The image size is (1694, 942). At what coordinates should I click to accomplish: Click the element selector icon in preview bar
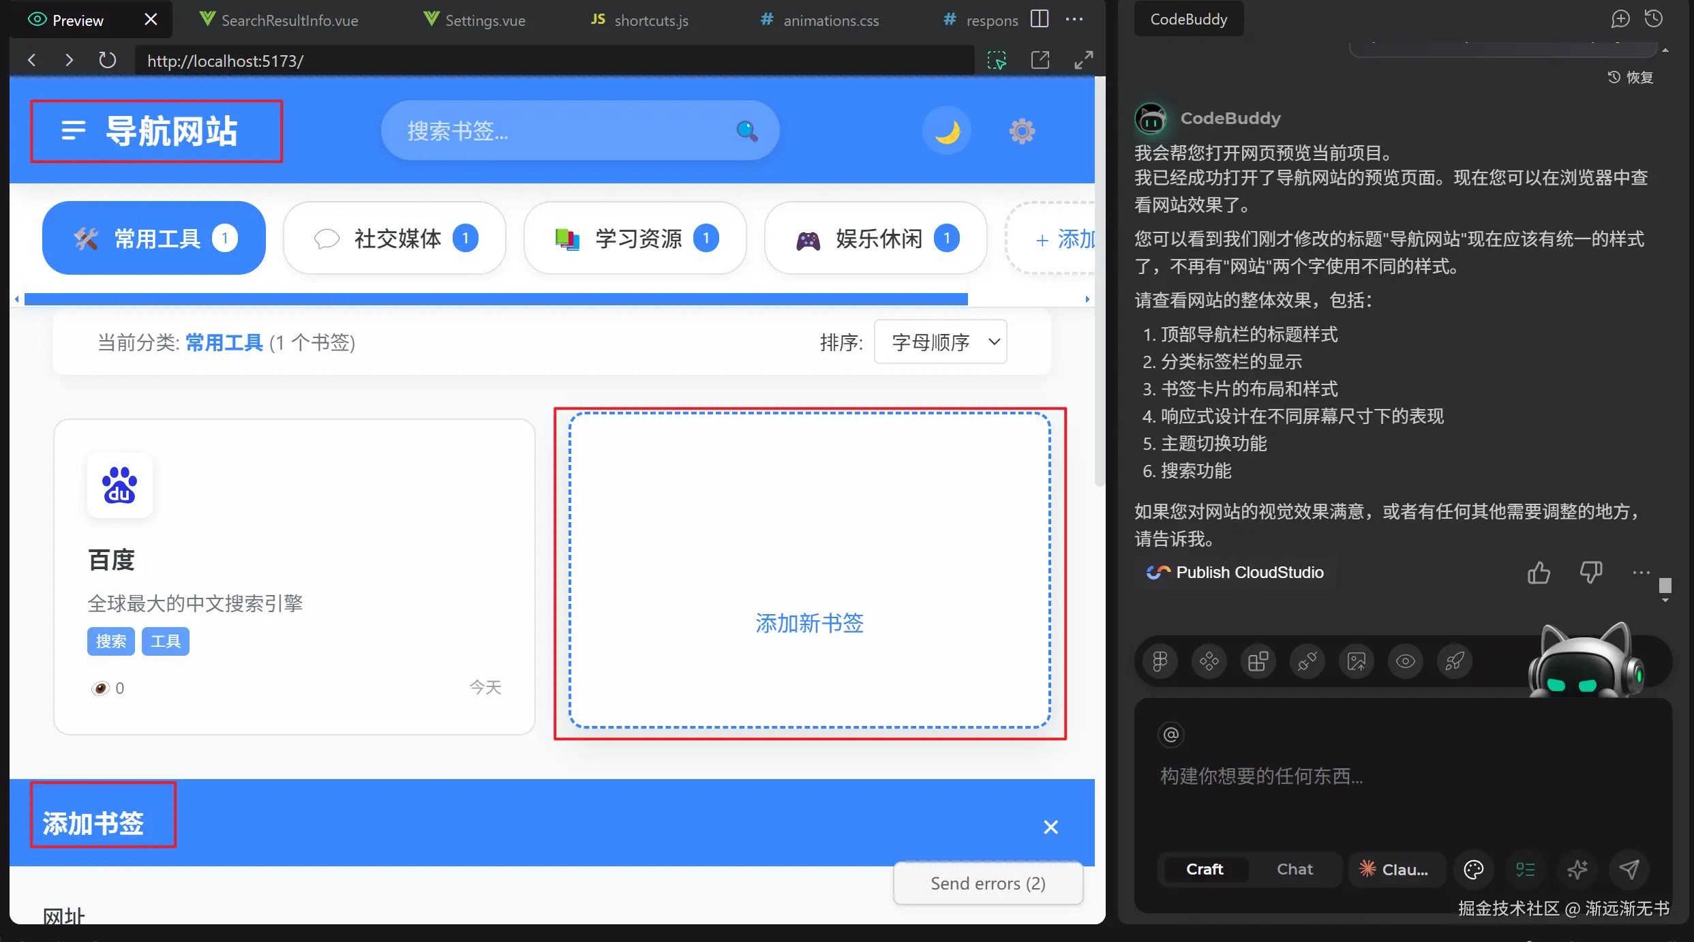tap(997, 60)
